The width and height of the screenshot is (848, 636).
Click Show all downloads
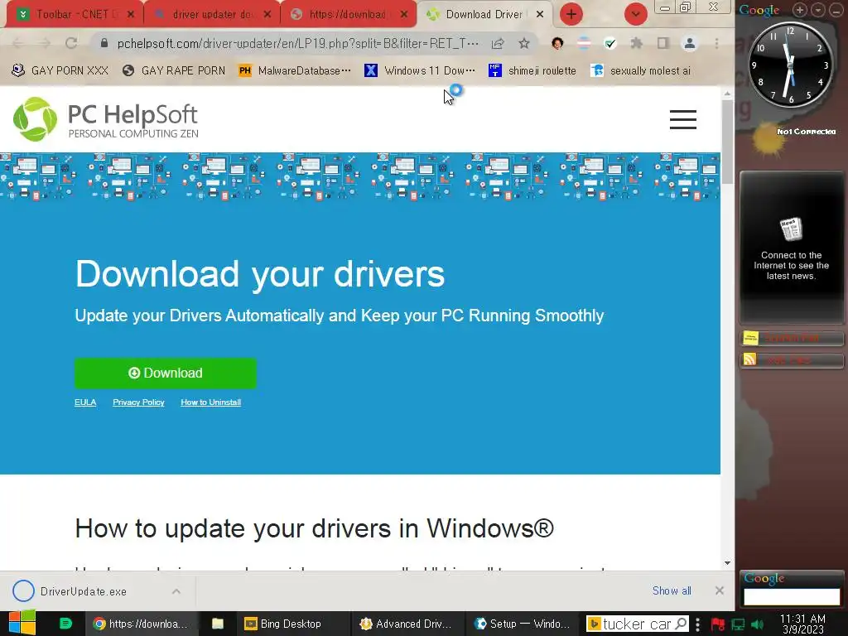coord(672,590)
